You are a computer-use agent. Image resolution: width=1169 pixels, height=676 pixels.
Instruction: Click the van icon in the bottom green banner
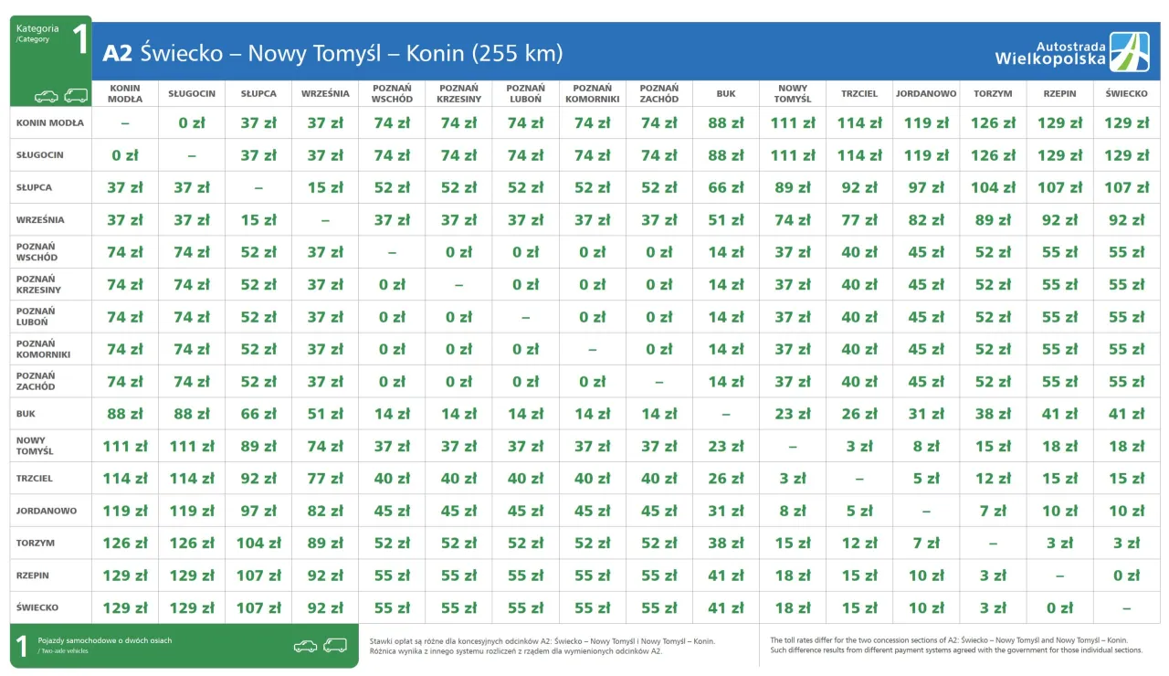[x=335, y=646]
